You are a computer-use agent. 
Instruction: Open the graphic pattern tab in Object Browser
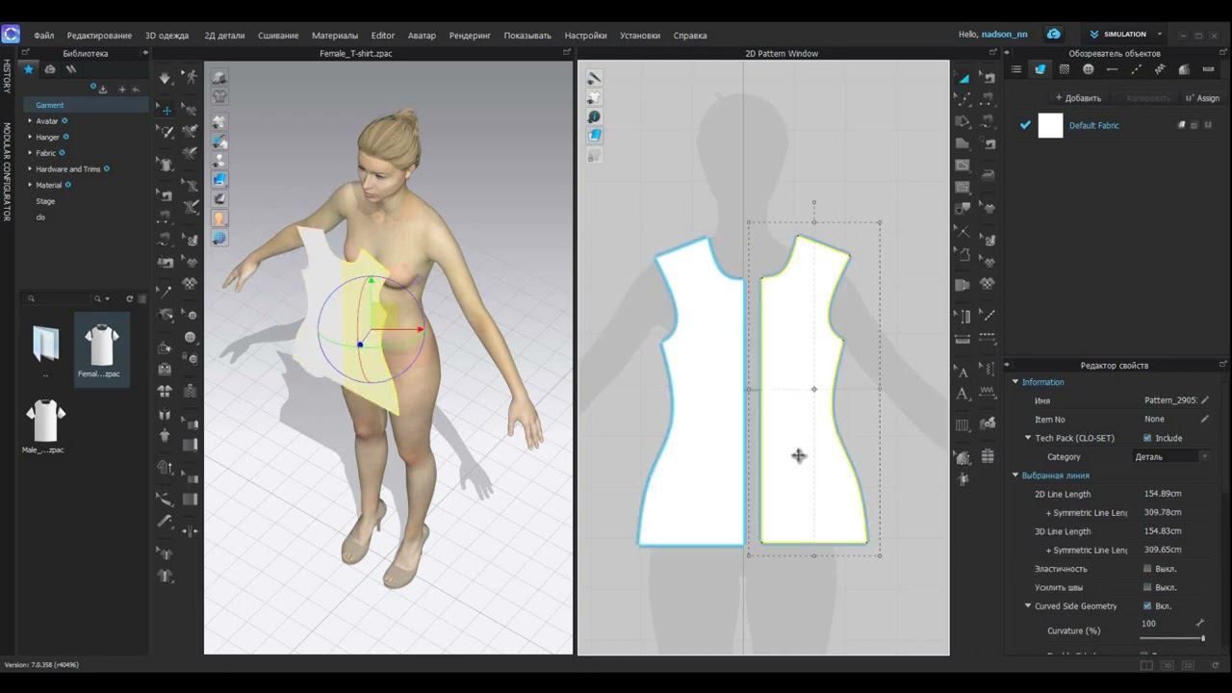1064,69
